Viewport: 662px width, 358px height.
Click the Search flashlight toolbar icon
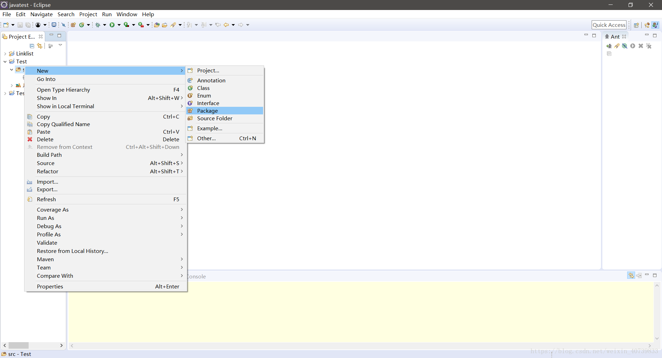[173, 25]
